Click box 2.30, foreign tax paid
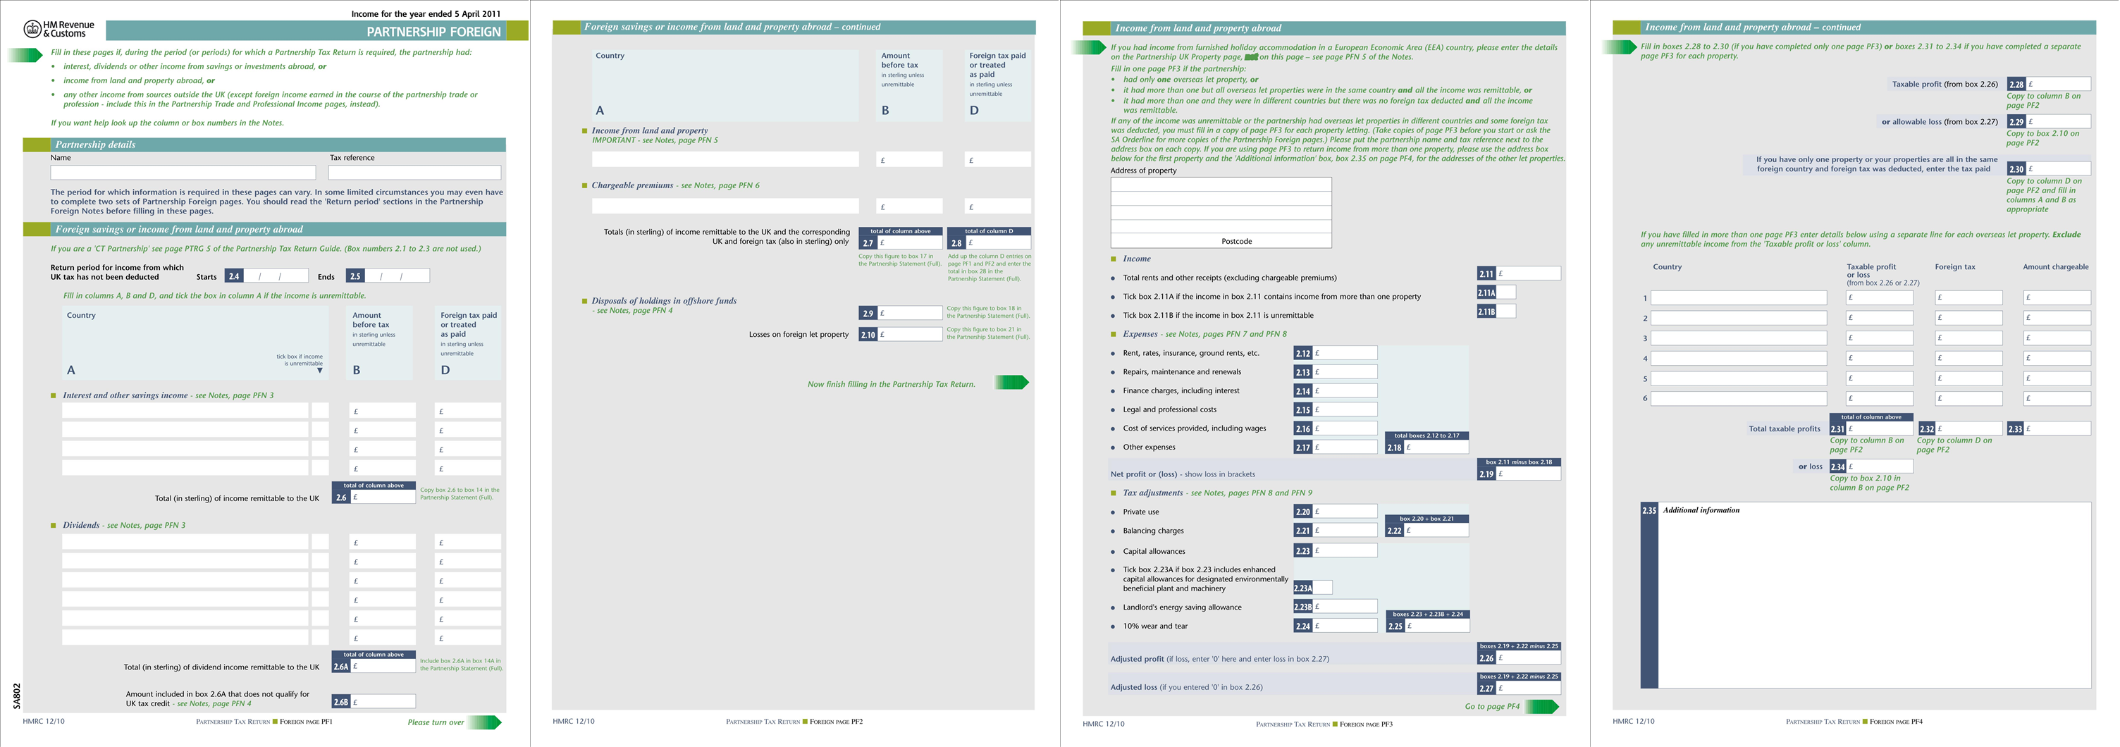This screenshot has height=747, width=2120. [2058, 168]
